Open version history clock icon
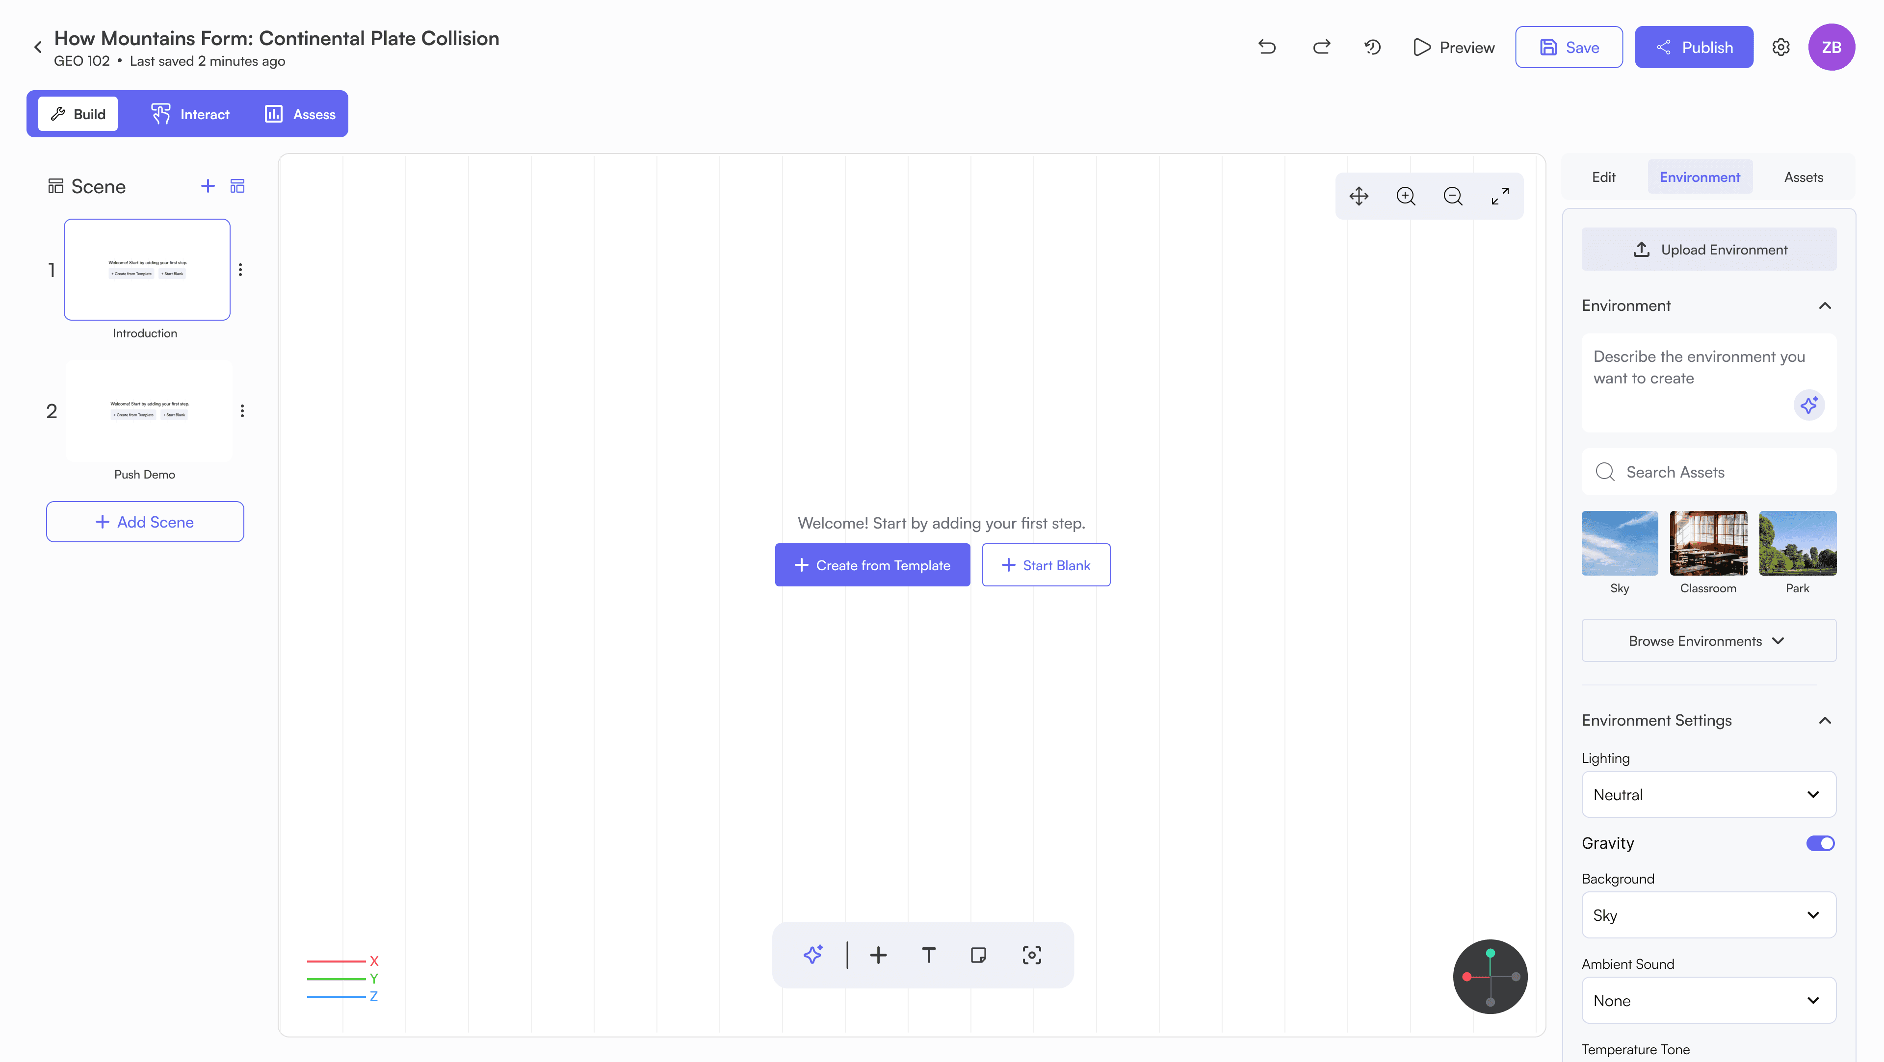 [x=1373, y=48]
